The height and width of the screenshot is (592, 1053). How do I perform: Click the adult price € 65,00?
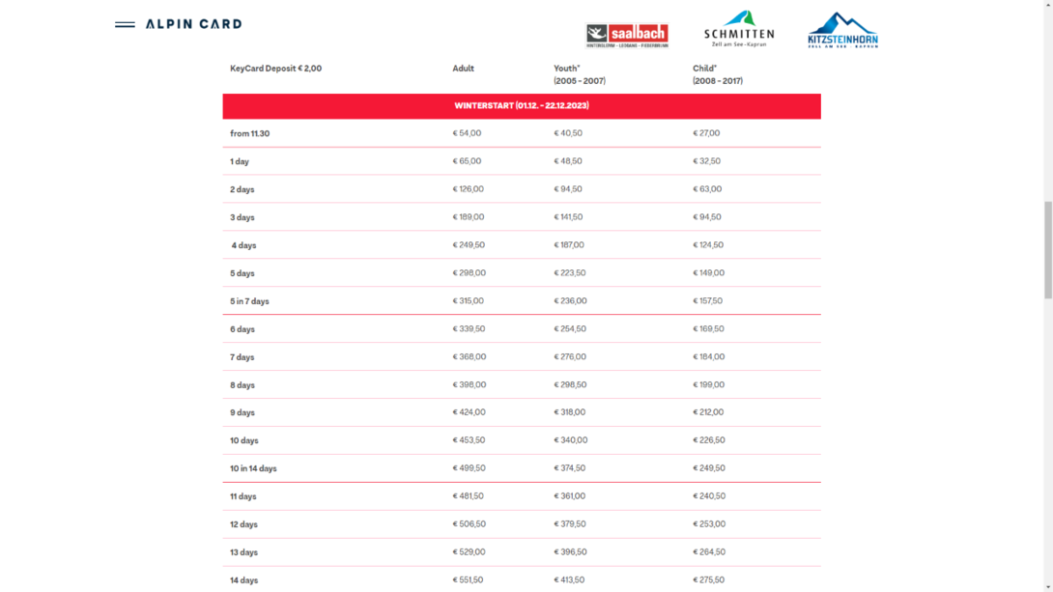(x=467, y=161)
